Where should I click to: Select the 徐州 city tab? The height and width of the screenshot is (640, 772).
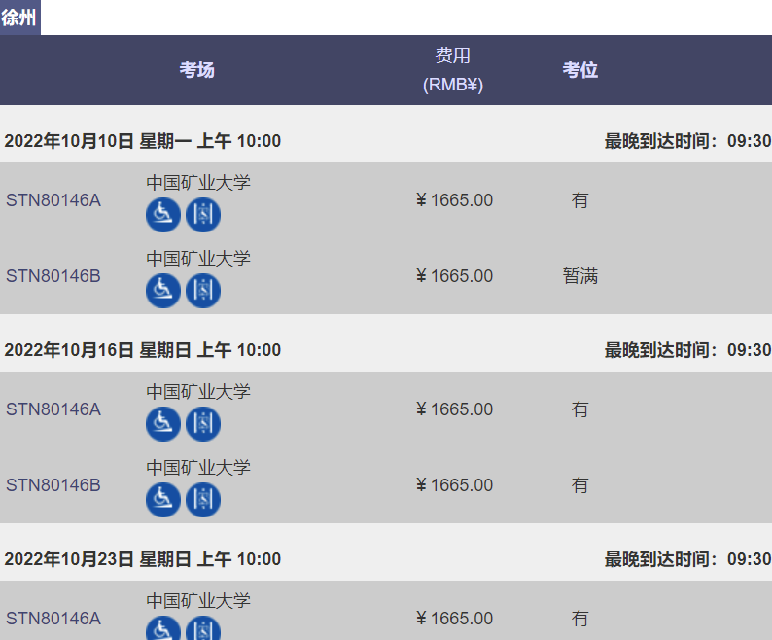tap(19, 18)
